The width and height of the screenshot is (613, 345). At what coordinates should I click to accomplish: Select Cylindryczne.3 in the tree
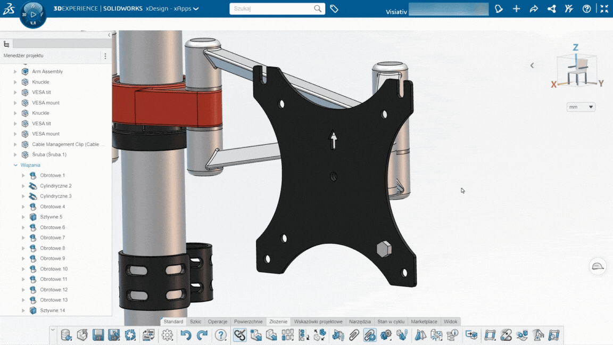tap(56, 196)
